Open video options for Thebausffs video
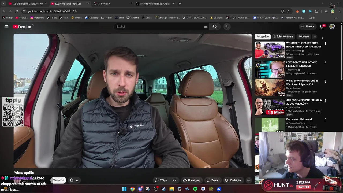The width and height of the screenshot is (343, 193). pyautogui.click(x=325, y=63)
